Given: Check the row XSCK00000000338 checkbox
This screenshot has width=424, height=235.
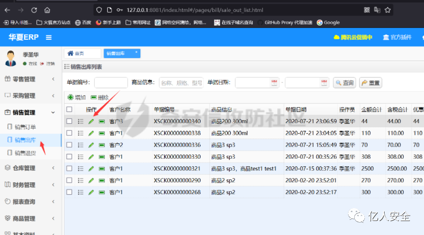Looking at the screenshot, I should 69,133.
